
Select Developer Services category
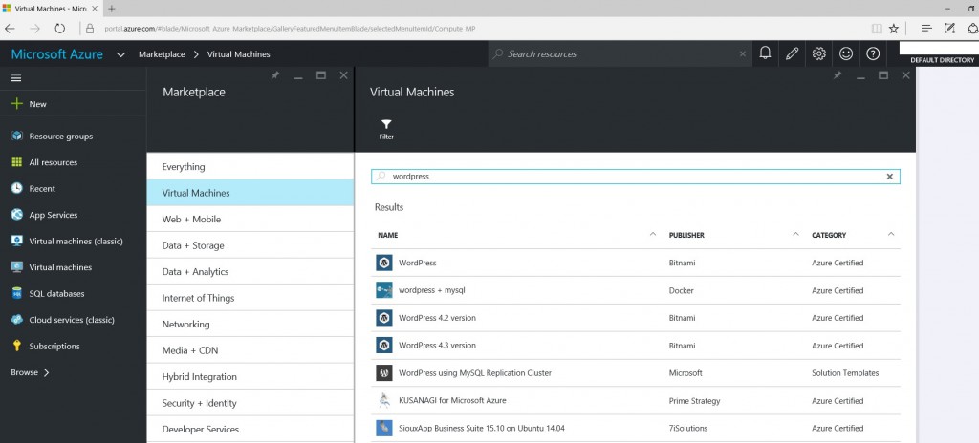tap(250, 429)
